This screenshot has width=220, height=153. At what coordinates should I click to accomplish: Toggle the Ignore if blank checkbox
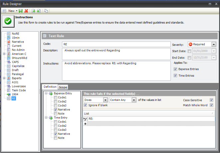point(86,105)
